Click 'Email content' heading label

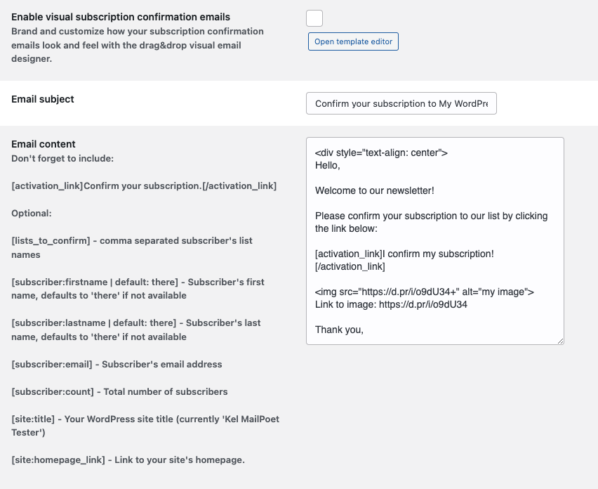point(44,144)
